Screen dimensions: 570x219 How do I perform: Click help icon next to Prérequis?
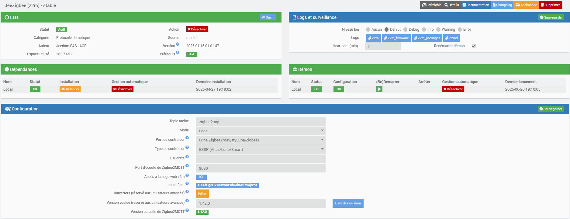(178, 52)
